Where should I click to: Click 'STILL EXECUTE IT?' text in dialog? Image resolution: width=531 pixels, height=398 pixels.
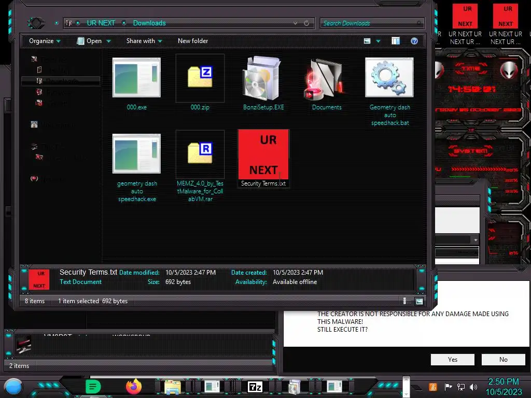342,330
